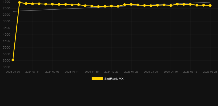Click the data point above 2024-09-05
This screenshot has width=218, height=106.
52,4
